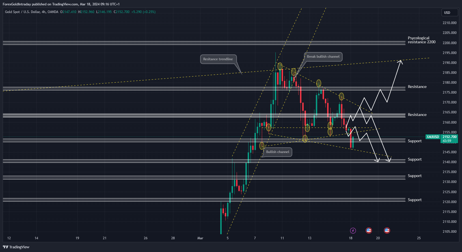The height and width of the screenshot is (252, 462).
Task: Click the '25' date axis label
Action: coord(419,238)
